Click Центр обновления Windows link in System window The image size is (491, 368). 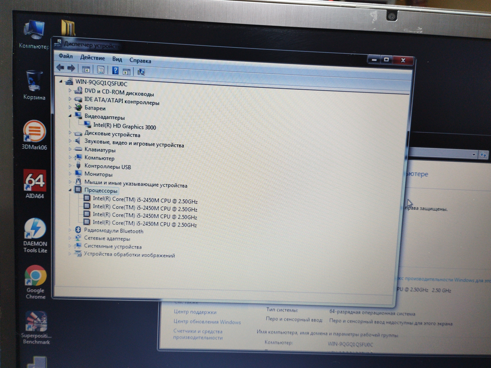[207, 322]
